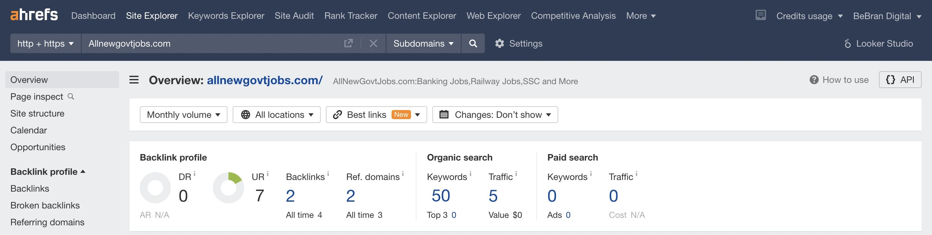Click Ads value 0
Viewport: 932px width, 235px height.
(568, 215)
